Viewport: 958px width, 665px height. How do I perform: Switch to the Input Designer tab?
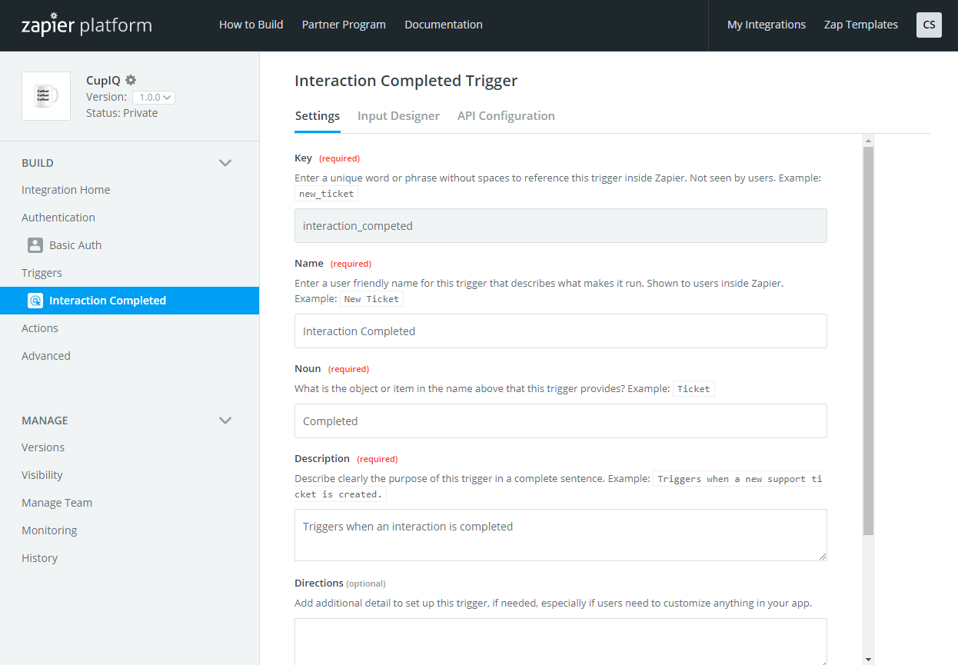(x=398, y=116)
